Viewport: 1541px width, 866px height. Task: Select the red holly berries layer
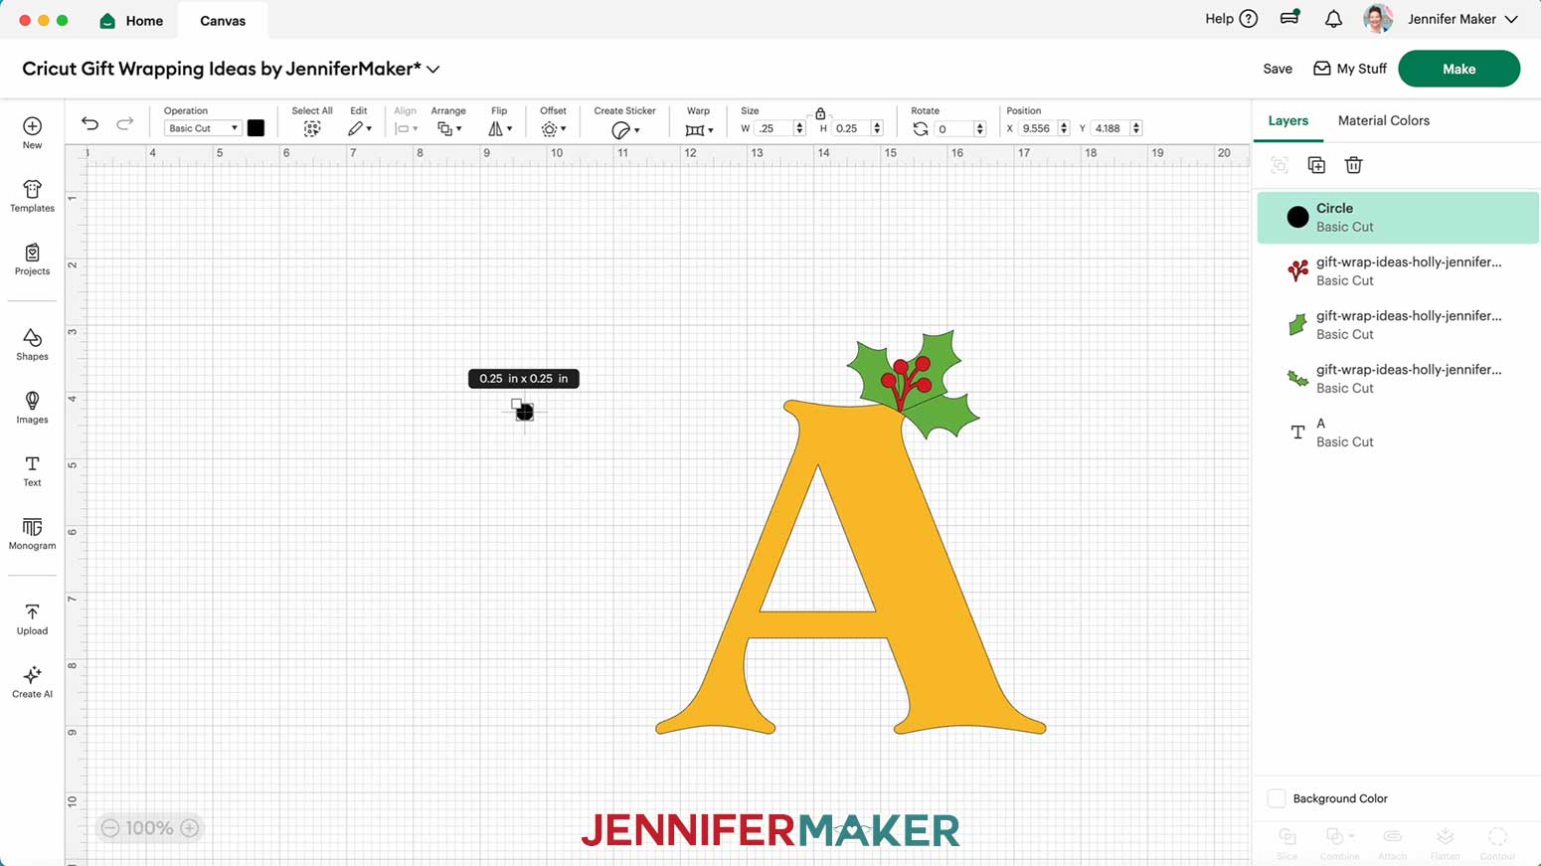click(1398, 270)
